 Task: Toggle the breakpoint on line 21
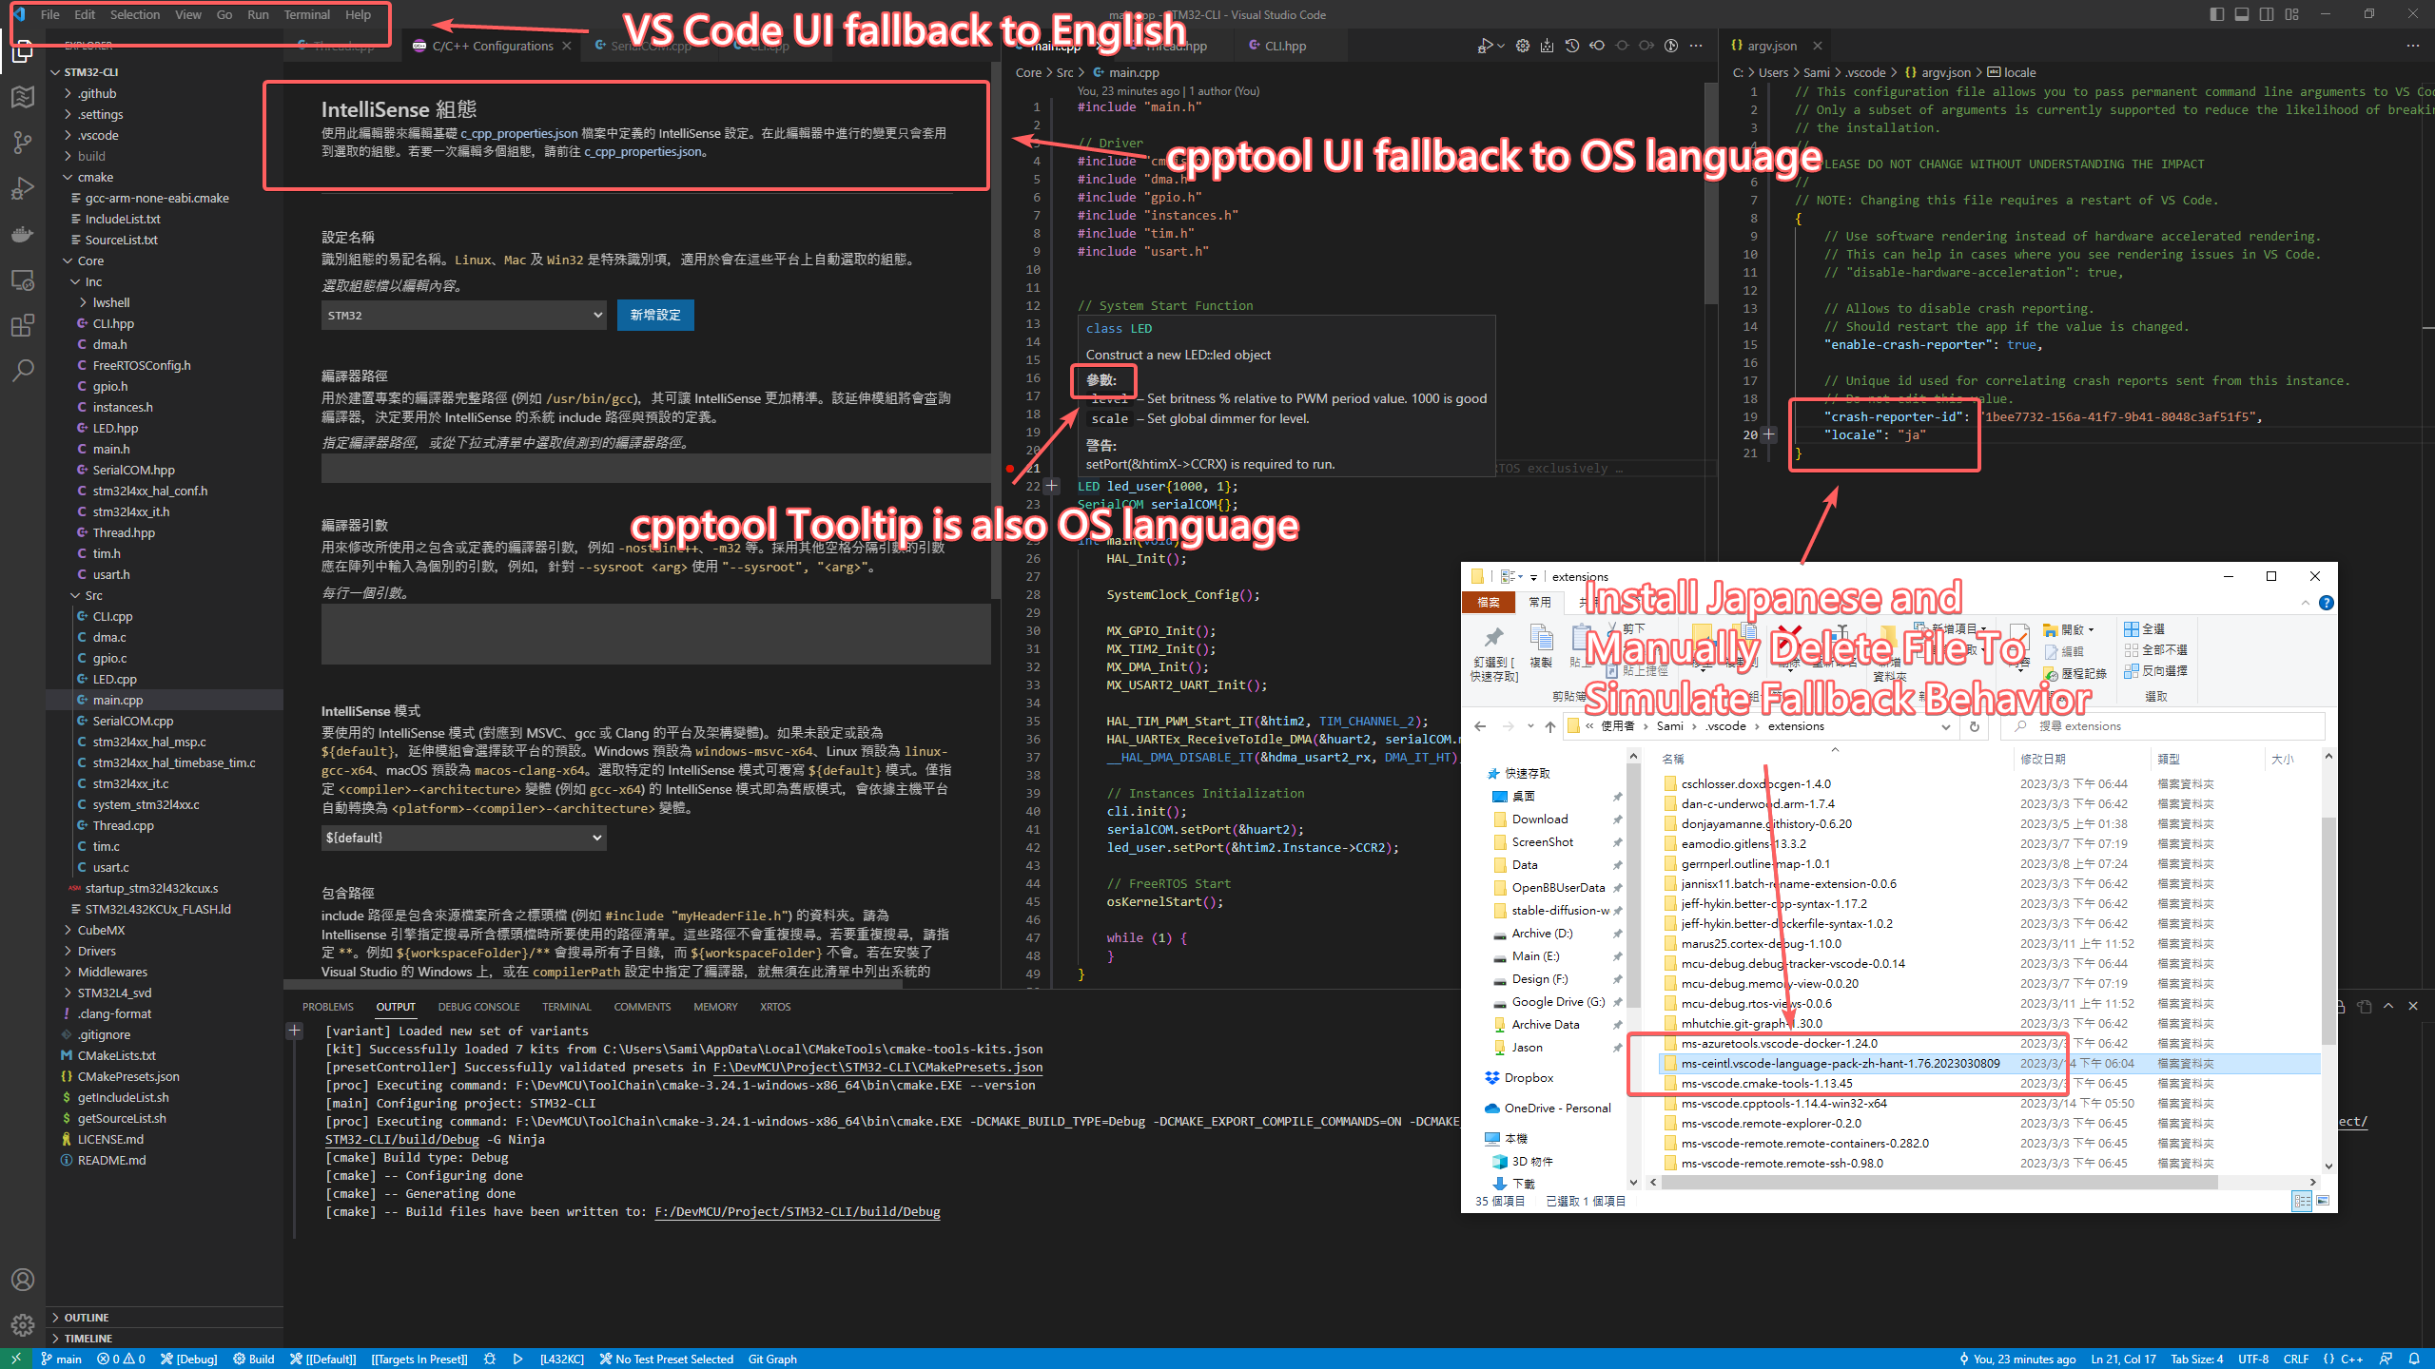1009,469
